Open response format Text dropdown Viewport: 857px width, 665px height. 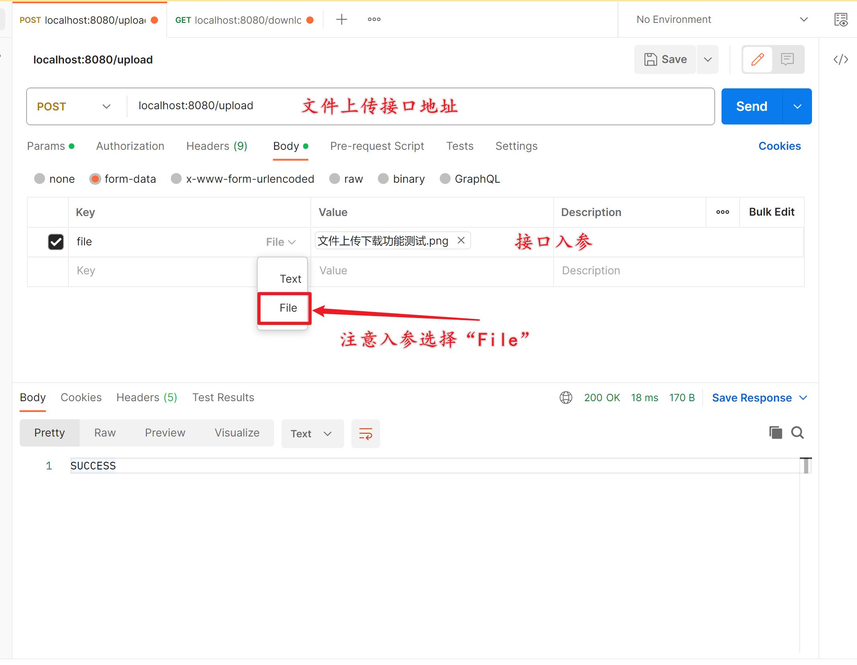coord(312,433)
